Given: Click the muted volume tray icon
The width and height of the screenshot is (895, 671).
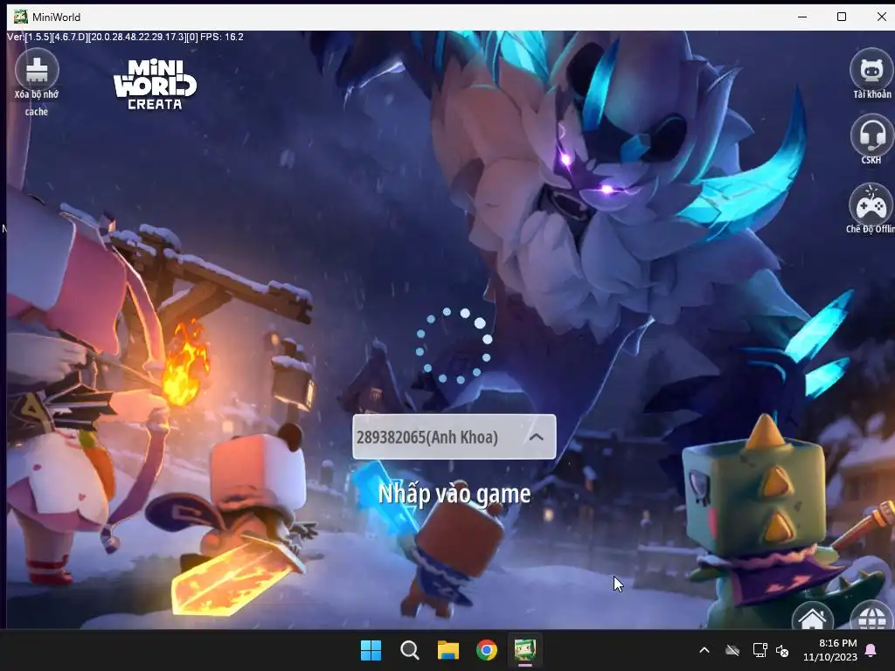Looking at the screenshot, I should tap(782, 650).
